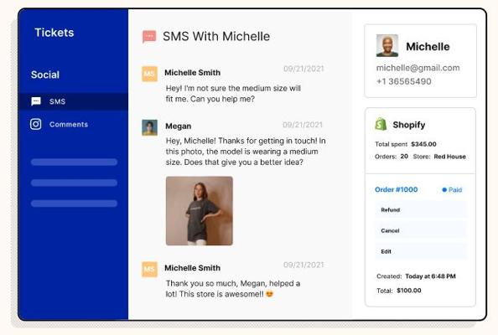This screenshot has height=335, width=498.
Task: Open the Order #1000 link
Action: pyautogui.click(x=396, y=190)
